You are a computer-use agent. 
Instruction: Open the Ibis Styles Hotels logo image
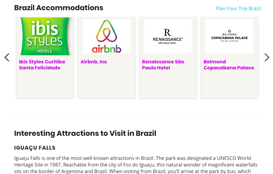click(45, 36)
